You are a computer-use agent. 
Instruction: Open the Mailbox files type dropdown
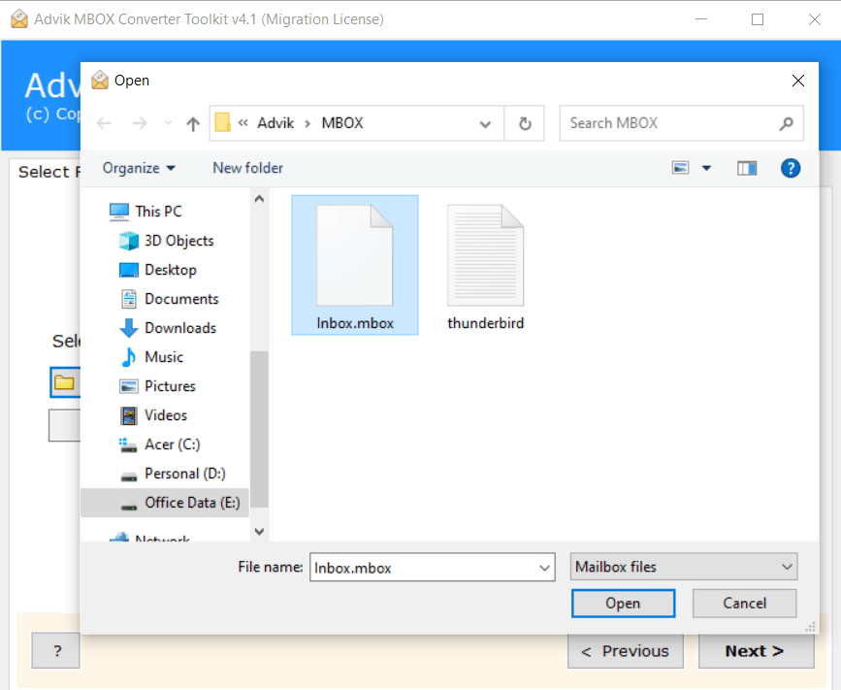point(683,567)
